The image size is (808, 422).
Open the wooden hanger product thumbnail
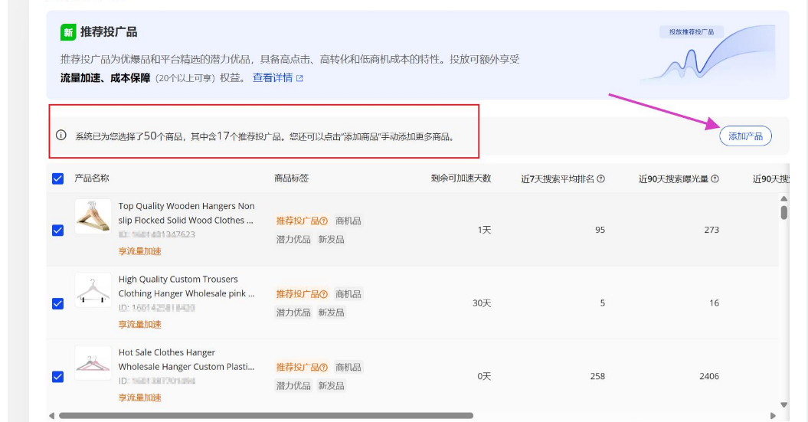coord(93,217)
